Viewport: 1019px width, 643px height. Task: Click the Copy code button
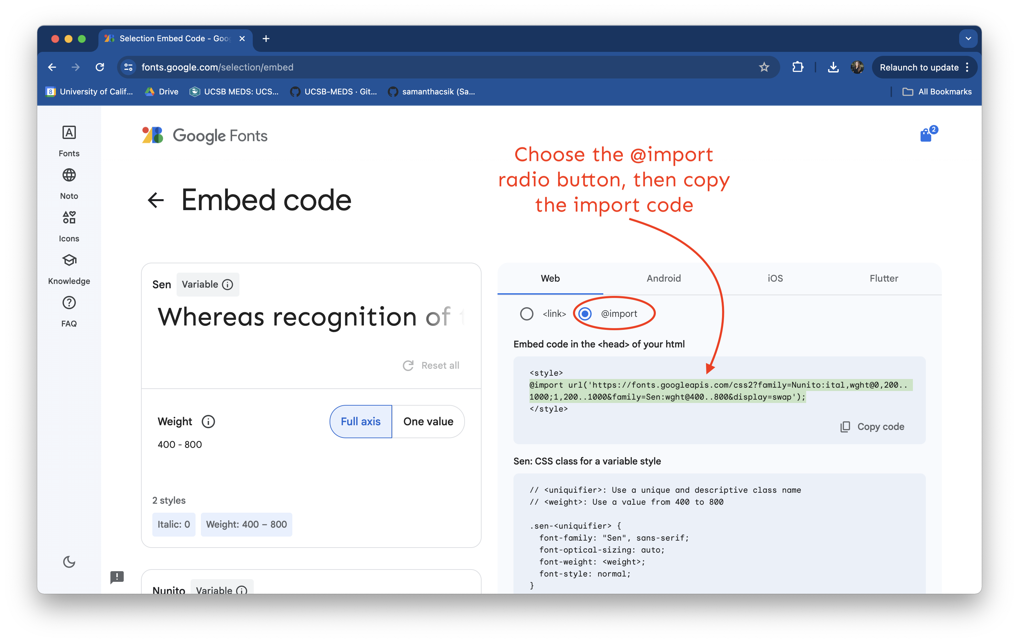tap(872, 427)
